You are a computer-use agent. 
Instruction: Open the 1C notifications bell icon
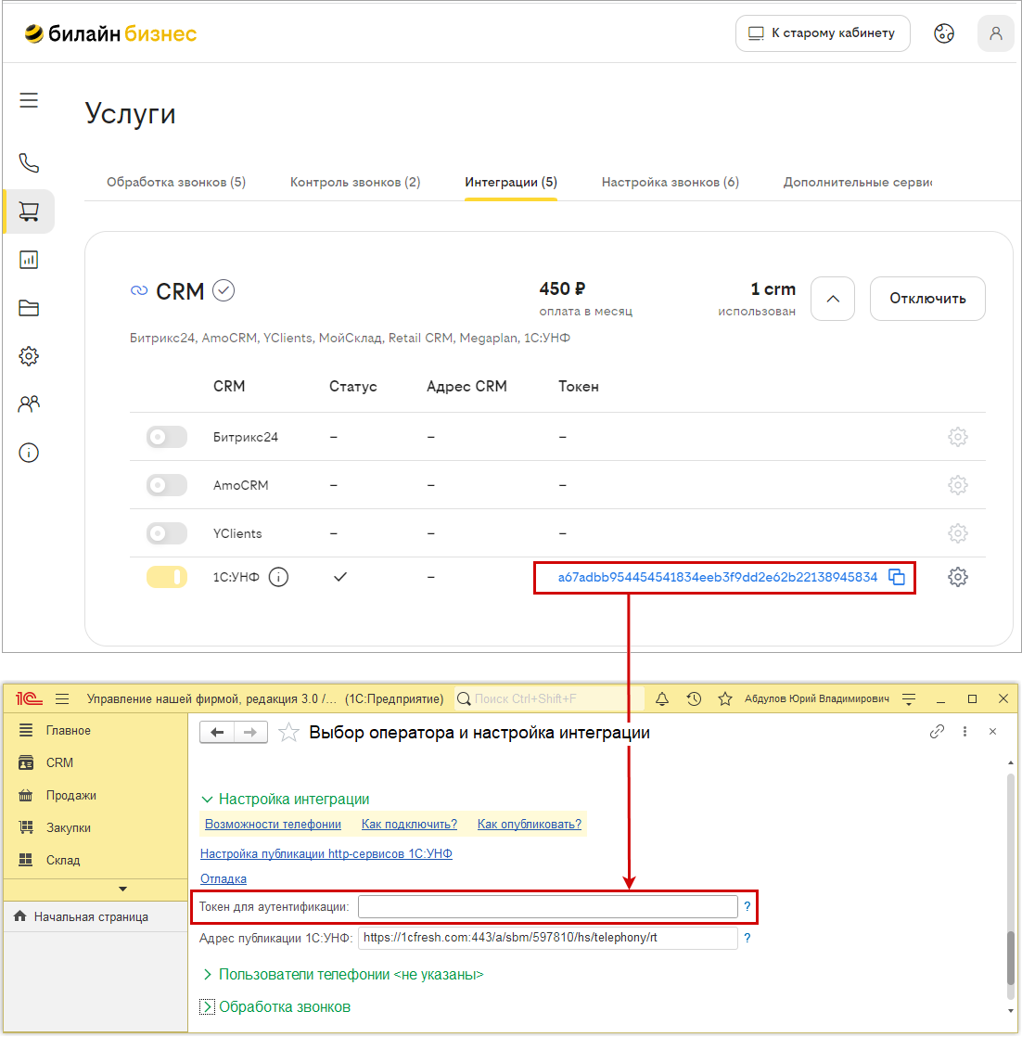pos(662,698)
